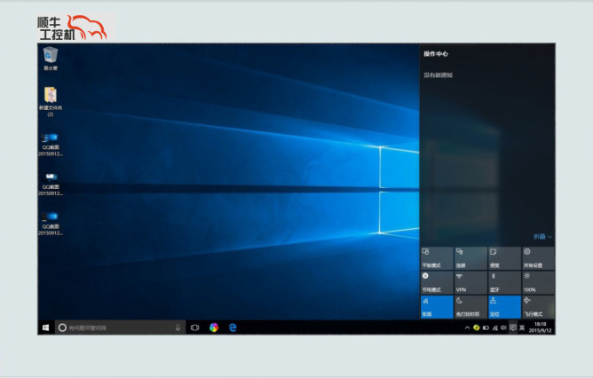
Task: Toggle the 免打扰时间 quiet hours tile
Action: [470, 307]
